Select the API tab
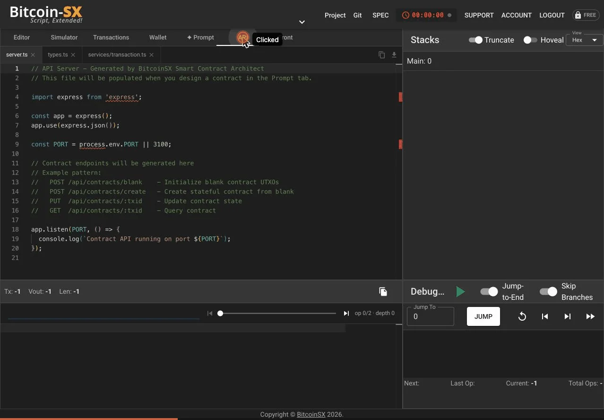Viewport: 604px width, 420px height. [242, 37]
